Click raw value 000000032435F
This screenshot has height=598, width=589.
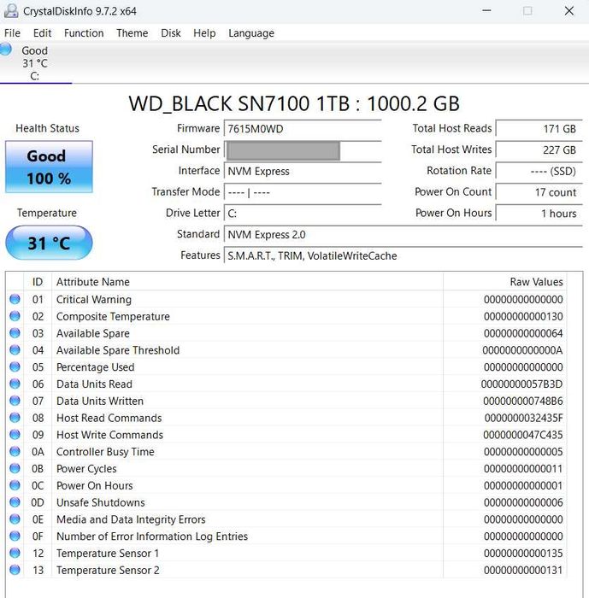point(523,418)
